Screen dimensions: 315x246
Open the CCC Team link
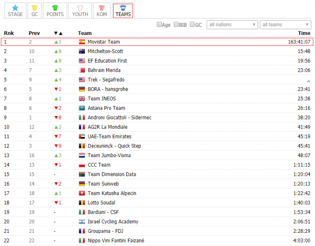pos(99,165)
